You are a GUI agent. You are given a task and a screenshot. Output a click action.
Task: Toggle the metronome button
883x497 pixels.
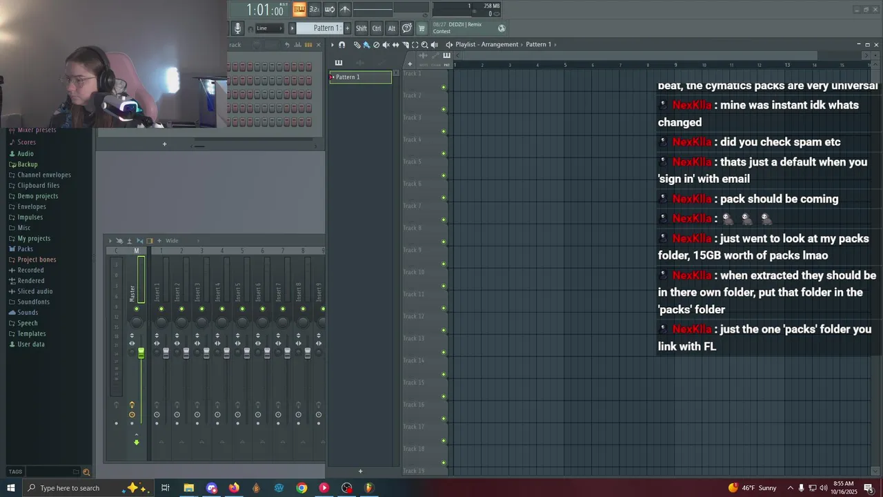pyautogui.click(x=345, y=9)
